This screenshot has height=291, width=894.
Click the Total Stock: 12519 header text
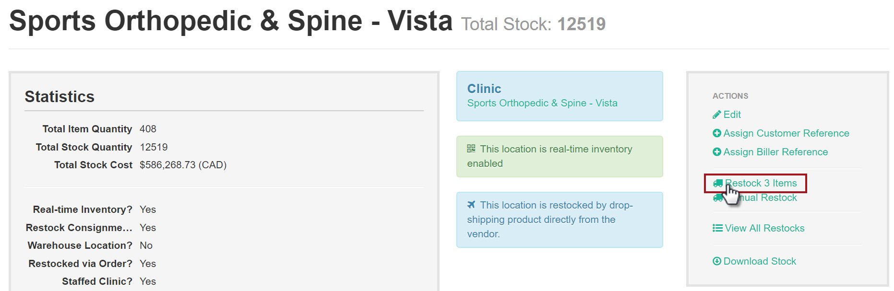[533, 24]
